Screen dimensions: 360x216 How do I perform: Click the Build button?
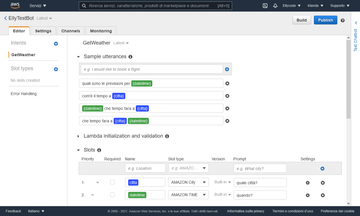[301, 20]
